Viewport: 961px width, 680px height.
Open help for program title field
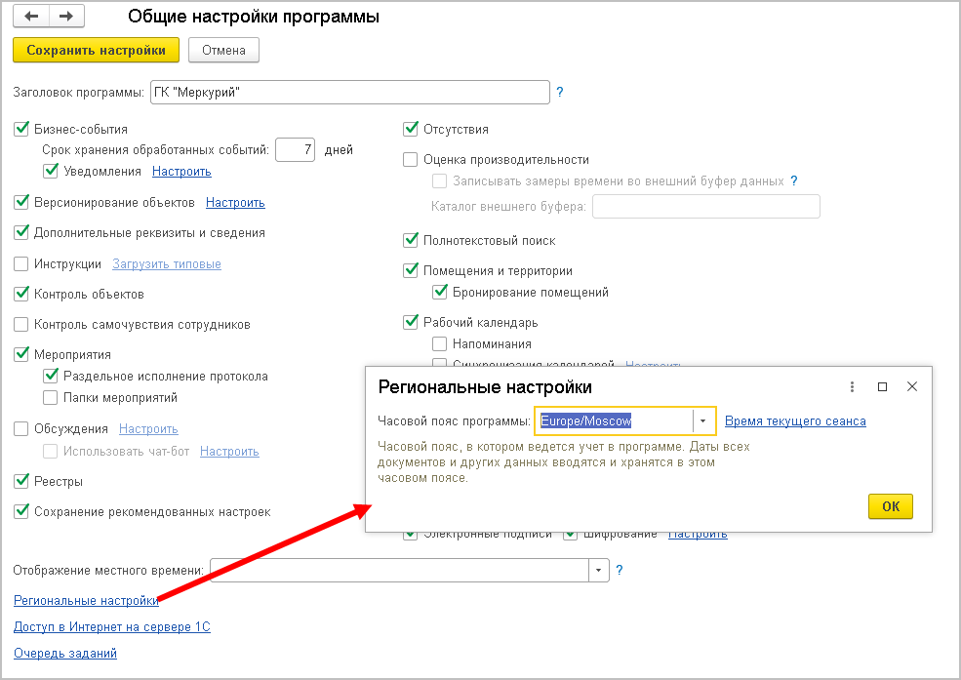[560, 93]
